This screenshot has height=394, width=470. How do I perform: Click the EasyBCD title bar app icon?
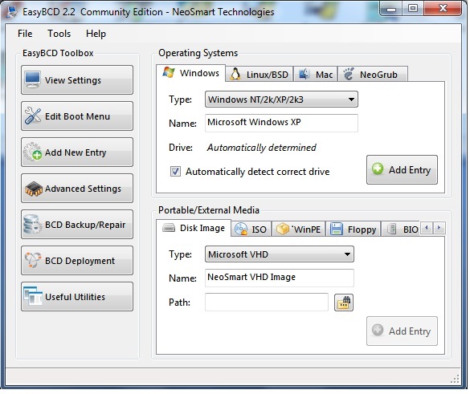click(x=12, y=12)
